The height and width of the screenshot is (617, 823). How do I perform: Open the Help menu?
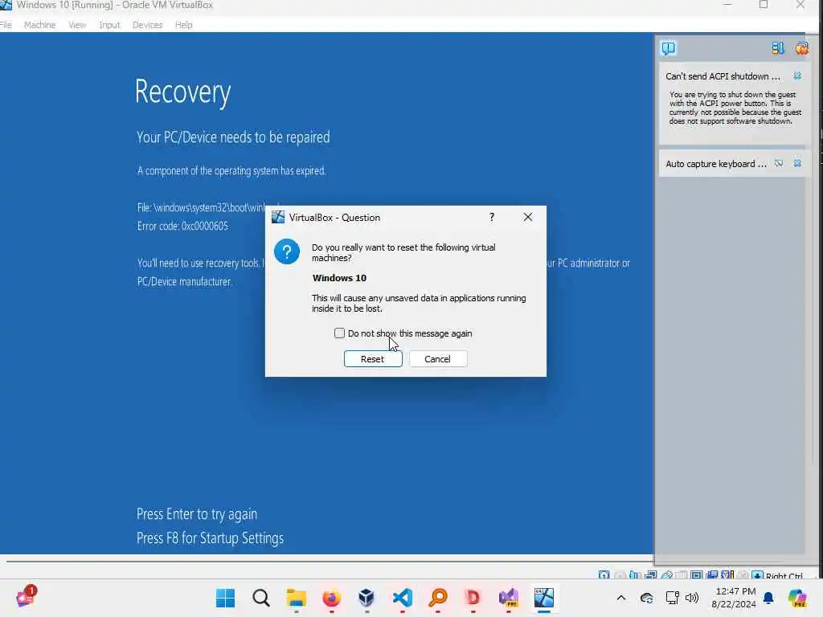coord(184,25)
